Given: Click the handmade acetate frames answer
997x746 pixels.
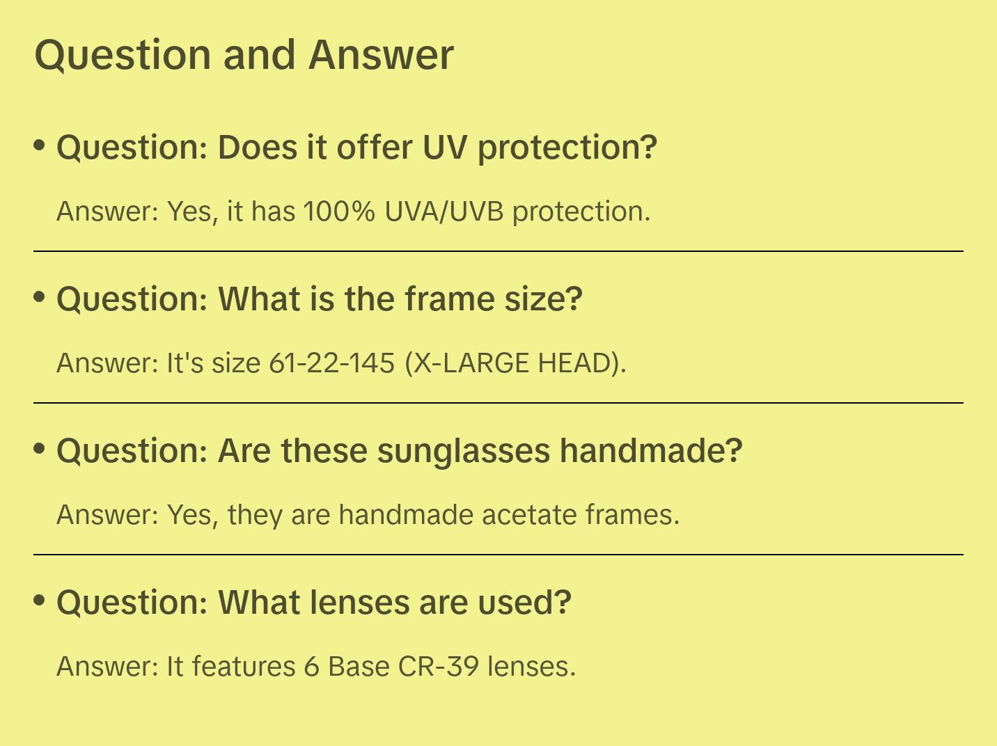Looking at the screenshot, I should pyautogui.click(x=368, y=515).
